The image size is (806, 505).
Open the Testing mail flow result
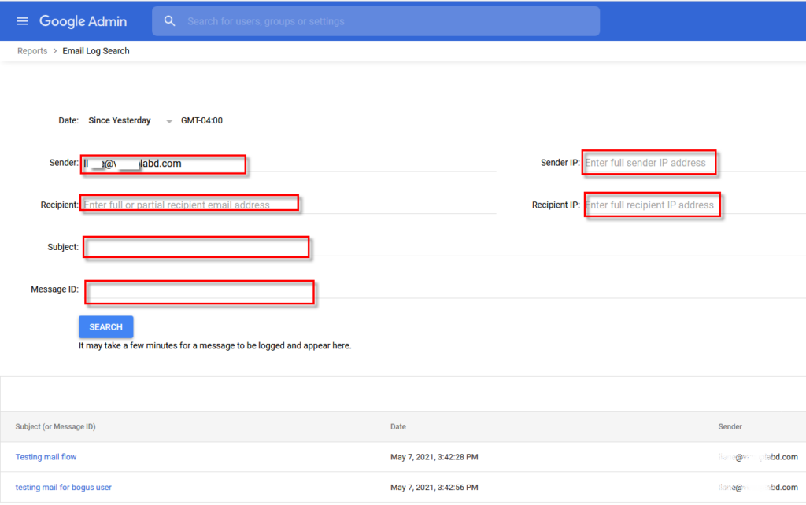pyautogui.click(x=46, y=456)
